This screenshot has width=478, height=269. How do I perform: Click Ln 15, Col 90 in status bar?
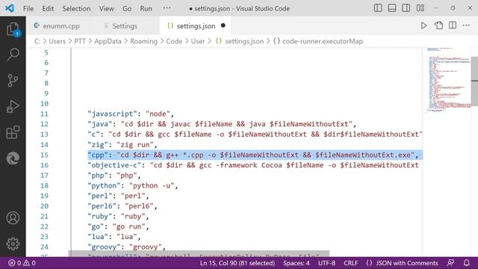(x=238, y=263)
